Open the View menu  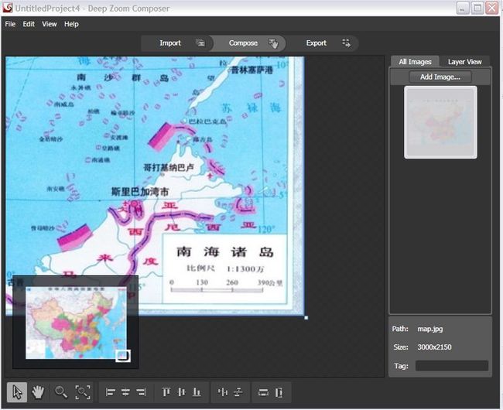[50, 24]
